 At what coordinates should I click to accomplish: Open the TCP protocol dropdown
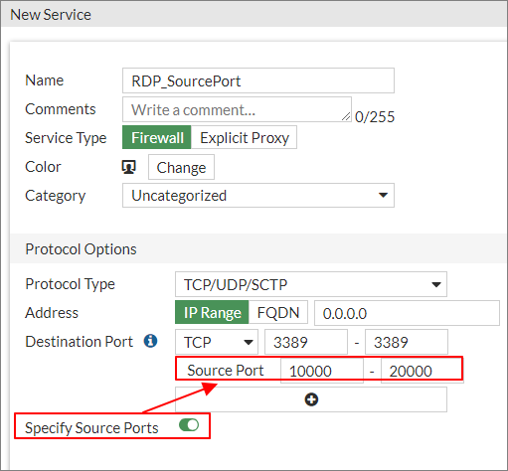[217, 342]
